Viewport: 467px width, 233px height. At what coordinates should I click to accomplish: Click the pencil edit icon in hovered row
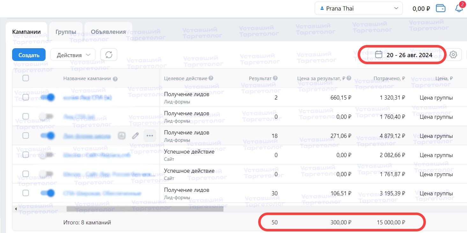tap(135, 136)
